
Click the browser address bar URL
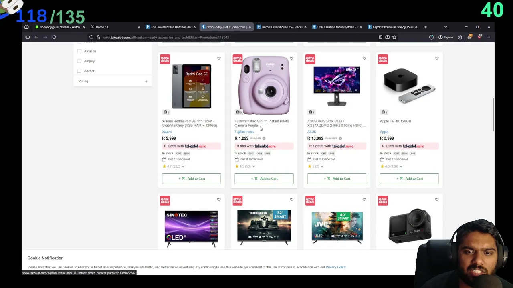(166, 37)
